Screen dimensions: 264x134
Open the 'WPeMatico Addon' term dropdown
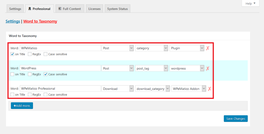tap(188, 89)
